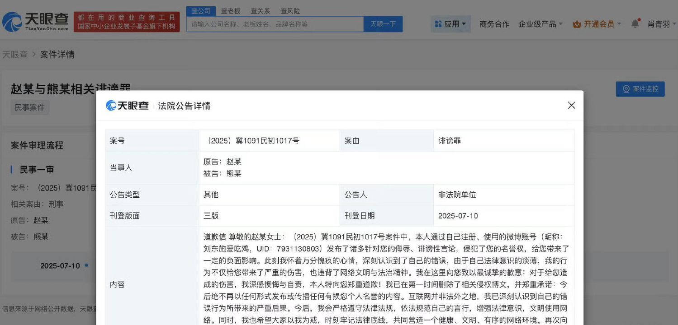678x325 pixels.
Task: Click the 2025-07-10 publication date in dialog
Action: (458, 216)
